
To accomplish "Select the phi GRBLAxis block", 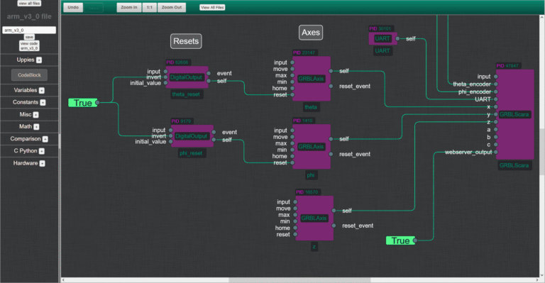I will pos(312,147).
